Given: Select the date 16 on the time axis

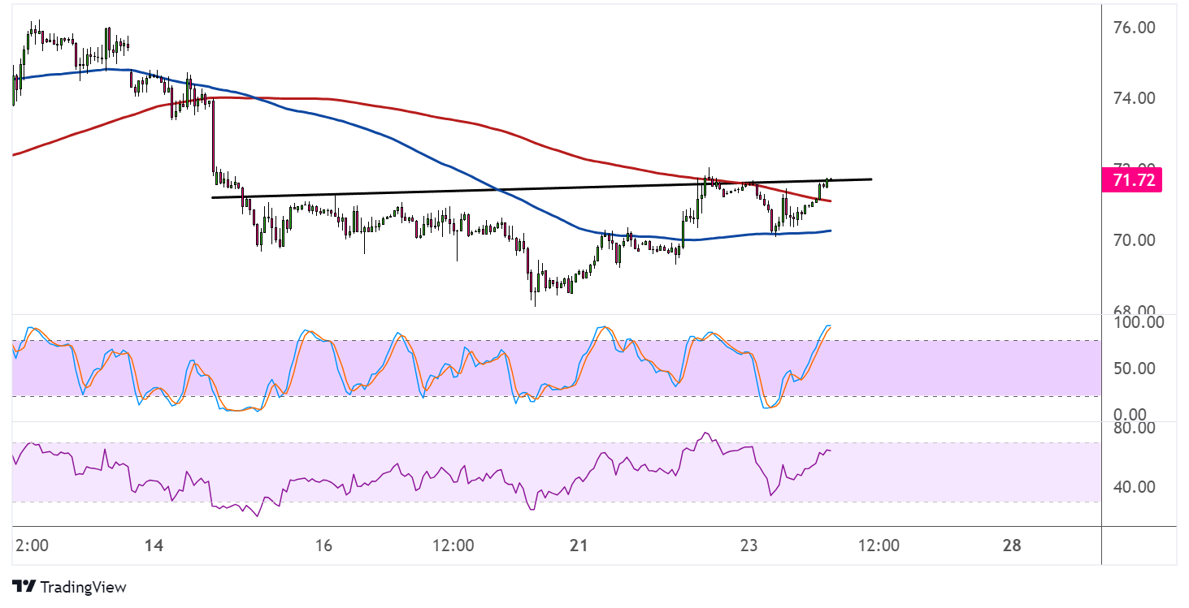Looking at the screenshot, I should tap(323, 545).
